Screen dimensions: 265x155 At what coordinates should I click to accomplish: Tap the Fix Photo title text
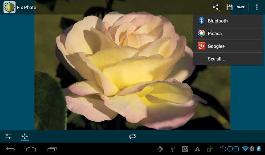pyautogui.click(x=26, y=7)
